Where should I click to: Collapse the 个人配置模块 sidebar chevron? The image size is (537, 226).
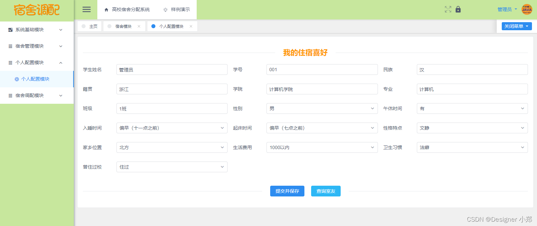coord(61,63)
